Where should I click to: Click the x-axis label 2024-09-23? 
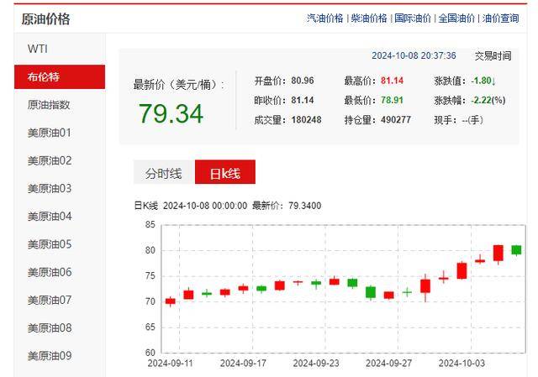pyautogui.click(x=316, y=364)
